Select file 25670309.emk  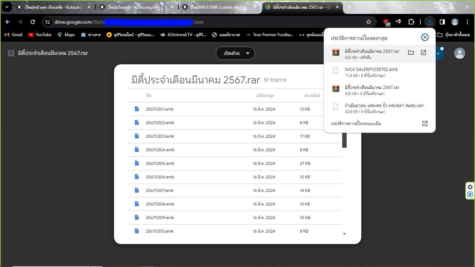pos(235,218)
